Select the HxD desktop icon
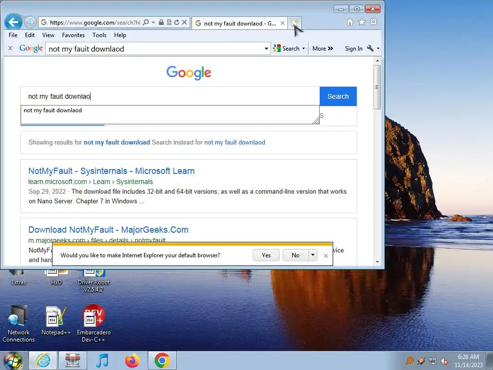This screenshot has height=370, width=493. [x=56, y=278]
